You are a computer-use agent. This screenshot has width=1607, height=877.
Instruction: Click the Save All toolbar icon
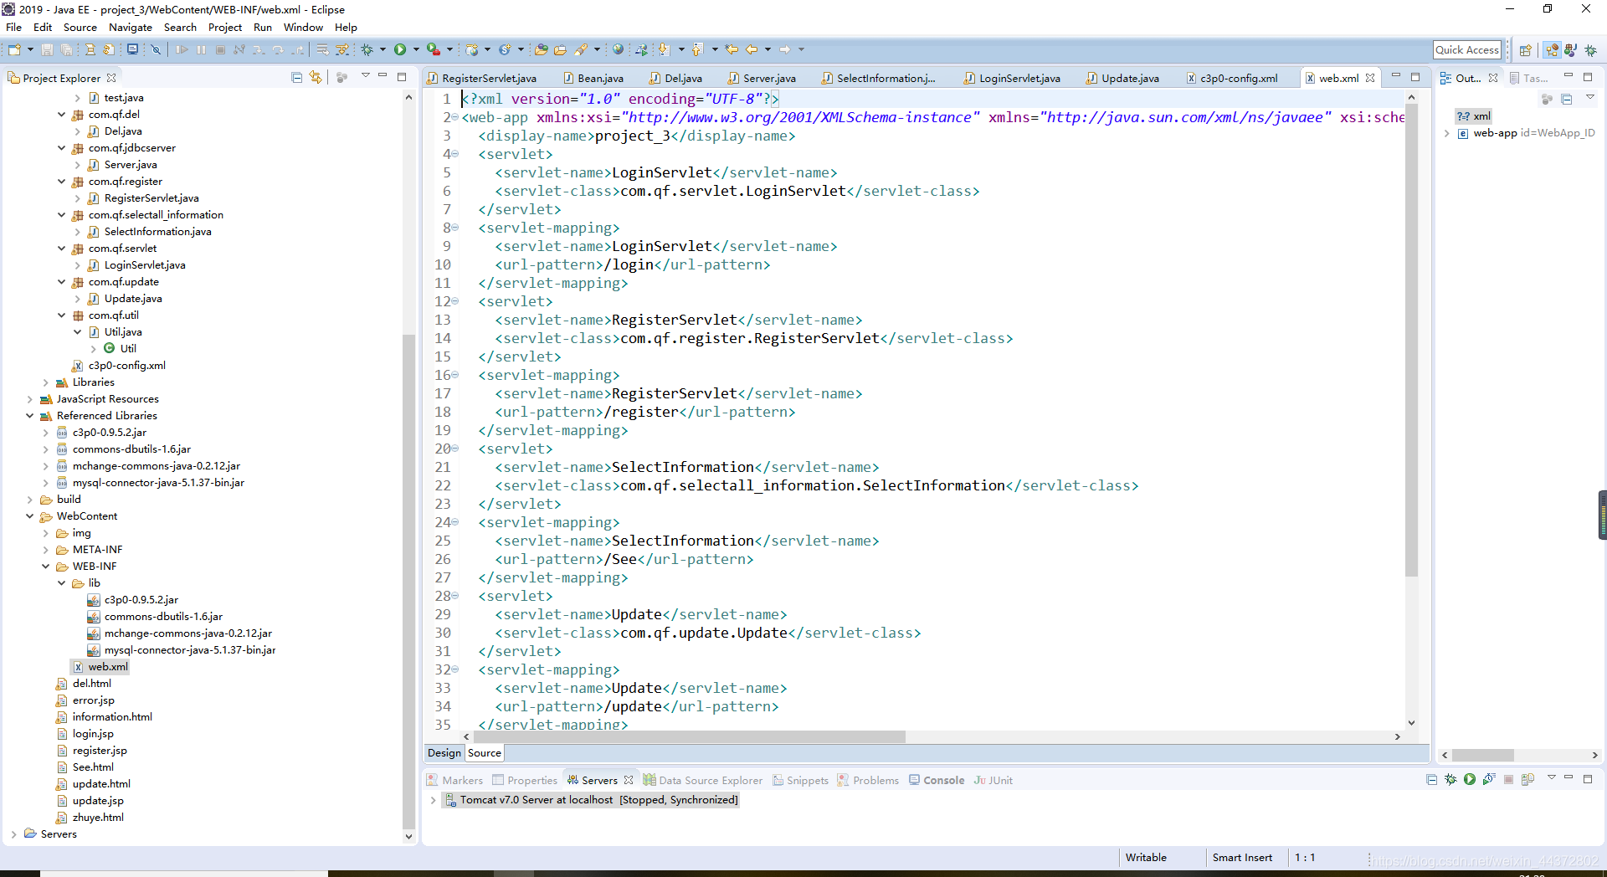click(x=66, y=50)
